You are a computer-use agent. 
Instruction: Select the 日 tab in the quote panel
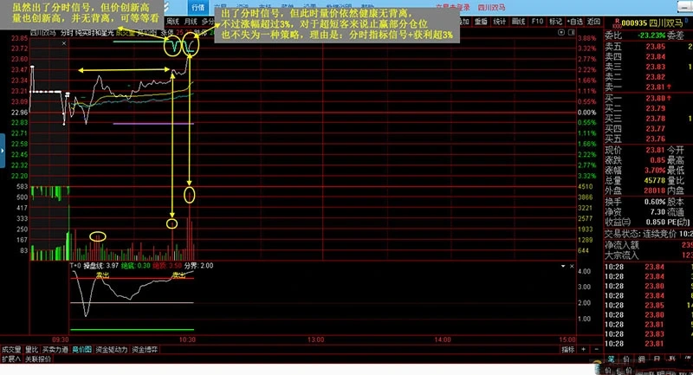point(657,359)
